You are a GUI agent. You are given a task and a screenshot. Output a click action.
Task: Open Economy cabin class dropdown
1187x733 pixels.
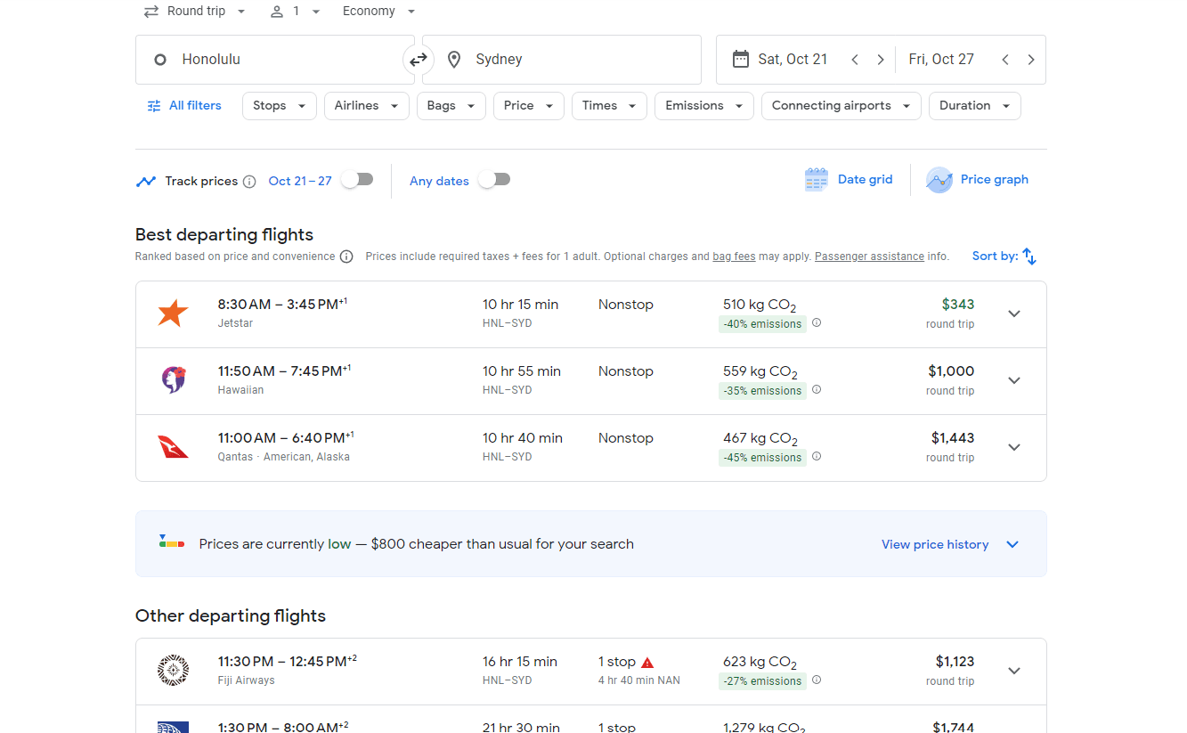click(x=379, y=12)
